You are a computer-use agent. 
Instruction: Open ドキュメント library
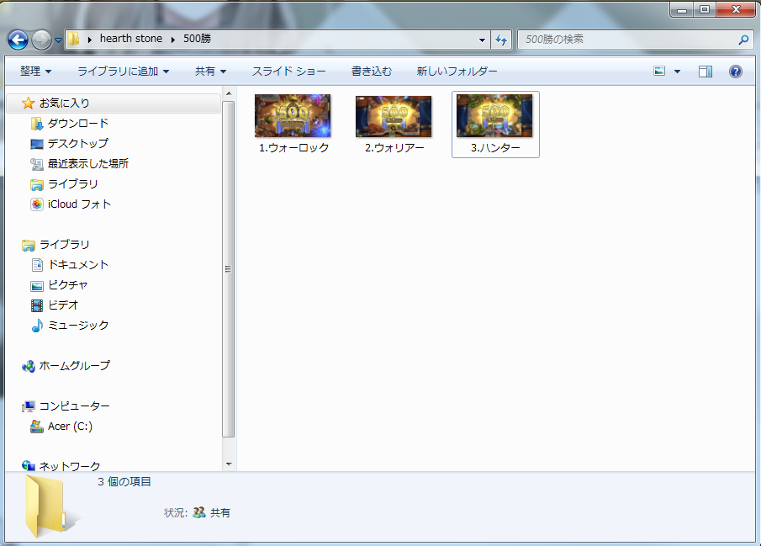pos(78,265)
